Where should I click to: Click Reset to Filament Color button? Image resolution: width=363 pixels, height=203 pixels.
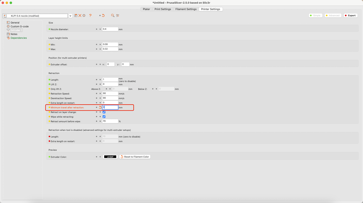point(135,157)
